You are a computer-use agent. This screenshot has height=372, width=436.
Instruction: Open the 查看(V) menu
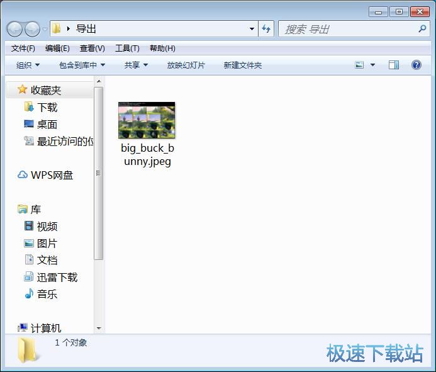tap(92, 48)
